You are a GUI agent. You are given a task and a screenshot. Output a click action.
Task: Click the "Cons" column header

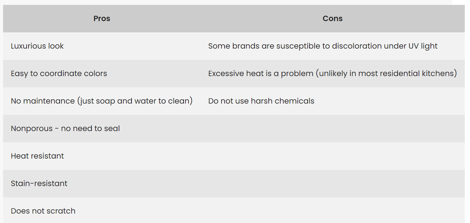point(332,19)
